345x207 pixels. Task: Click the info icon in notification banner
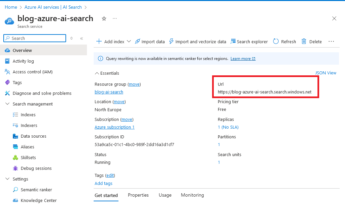(x=100, y=59)
